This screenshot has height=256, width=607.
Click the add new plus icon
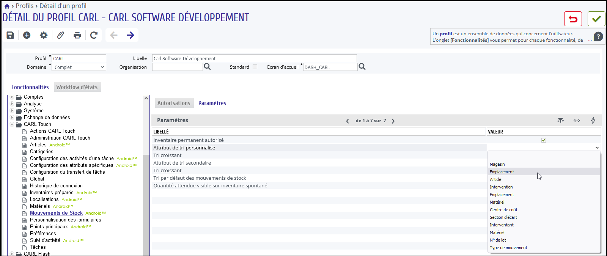tap(27, 35)
